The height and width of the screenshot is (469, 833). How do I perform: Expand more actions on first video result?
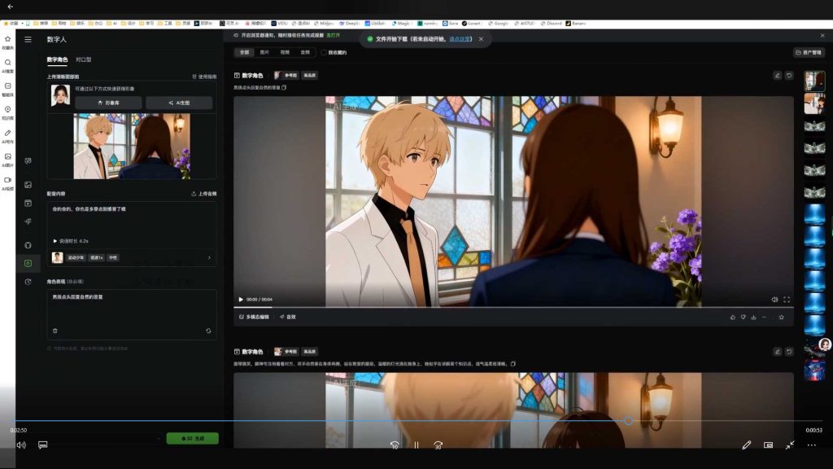tap(764, 317)
